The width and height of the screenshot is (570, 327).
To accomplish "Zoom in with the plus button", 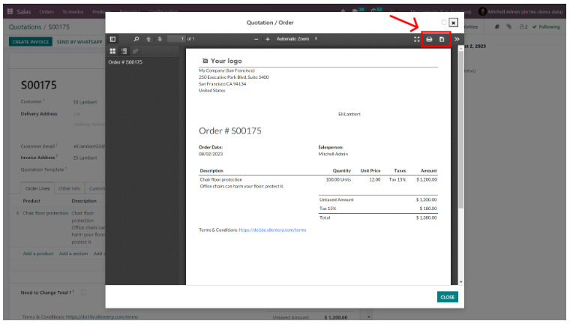I will tap(268, 39).
